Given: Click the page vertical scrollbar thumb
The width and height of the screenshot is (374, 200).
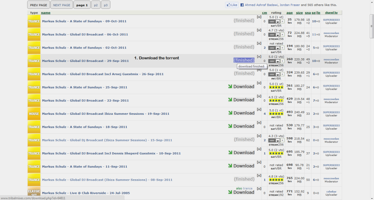Looking at the screenshot, I should pos(371,26).
